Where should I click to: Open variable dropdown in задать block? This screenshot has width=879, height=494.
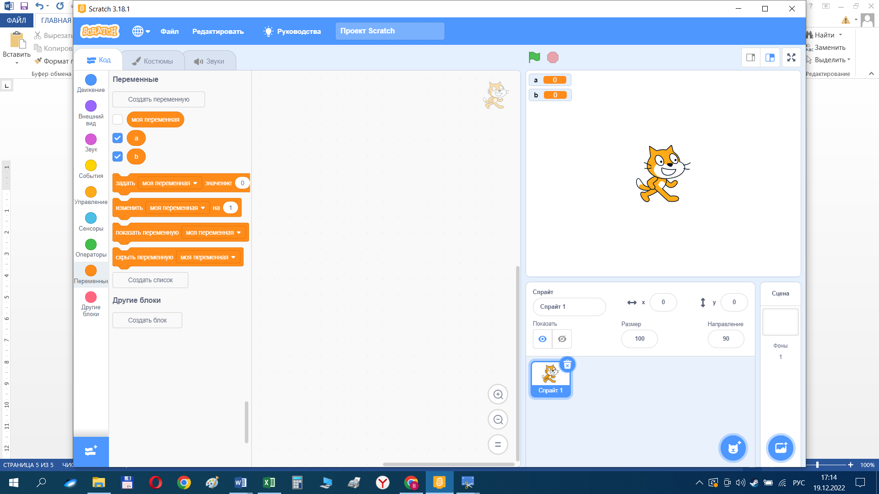[x=169, y=183]
